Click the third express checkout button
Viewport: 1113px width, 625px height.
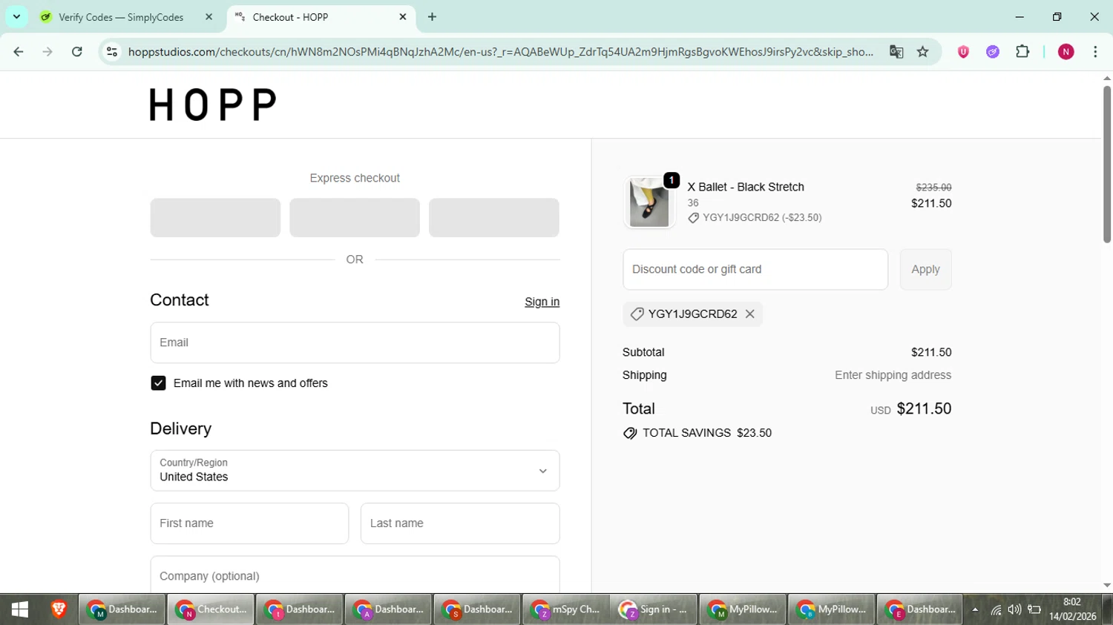coord(494,218)
